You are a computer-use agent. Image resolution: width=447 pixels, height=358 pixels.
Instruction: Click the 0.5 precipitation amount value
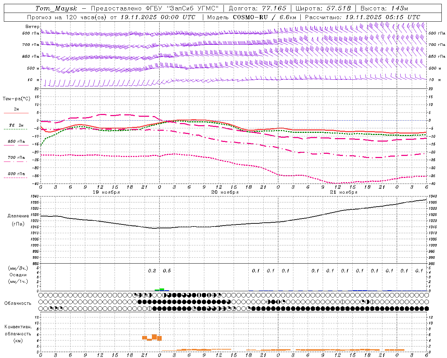pos(167,271)
